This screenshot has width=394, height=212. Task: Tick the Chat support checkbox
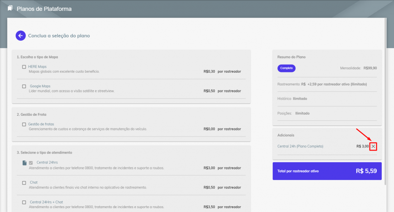click(24, 183)
